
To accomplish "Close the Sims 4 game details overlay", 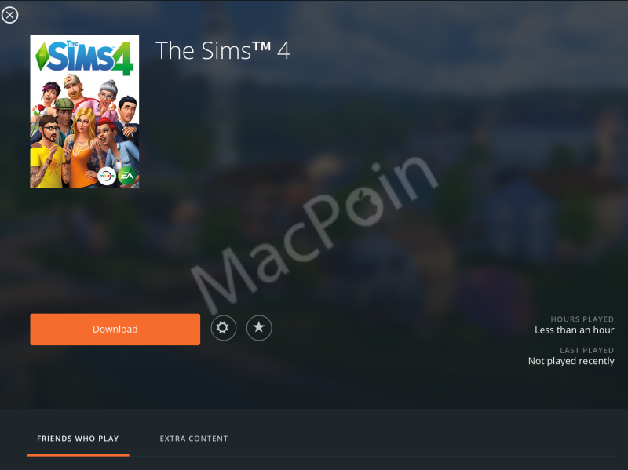I will (9, 15).
